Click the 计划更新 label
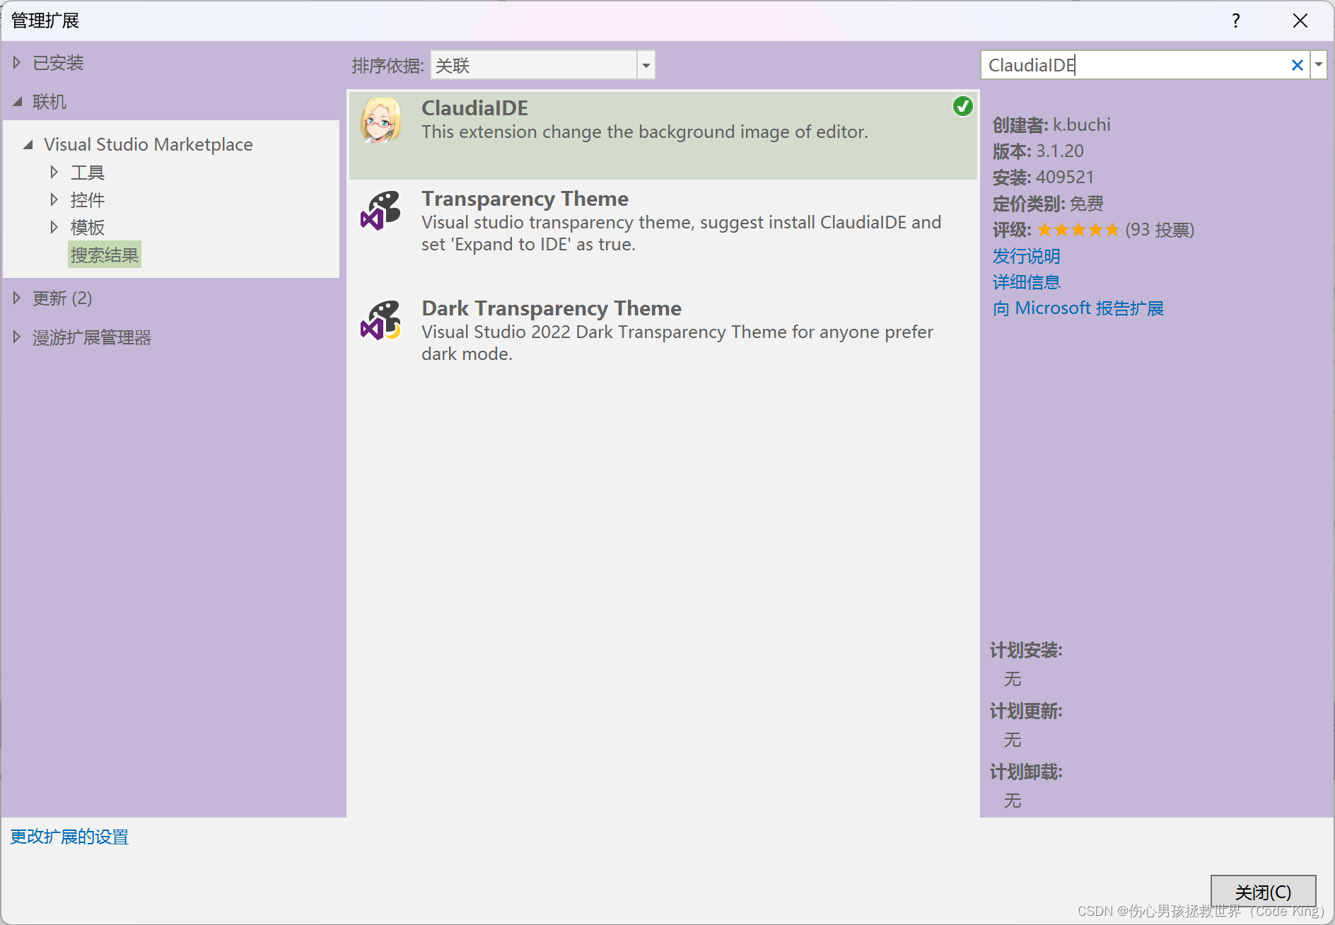Viewport: 1335px width, 925px height. [1026, 711]
